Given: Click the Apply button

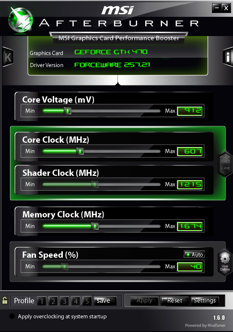Looking at the screenshot, I should [x=144, y=301].
